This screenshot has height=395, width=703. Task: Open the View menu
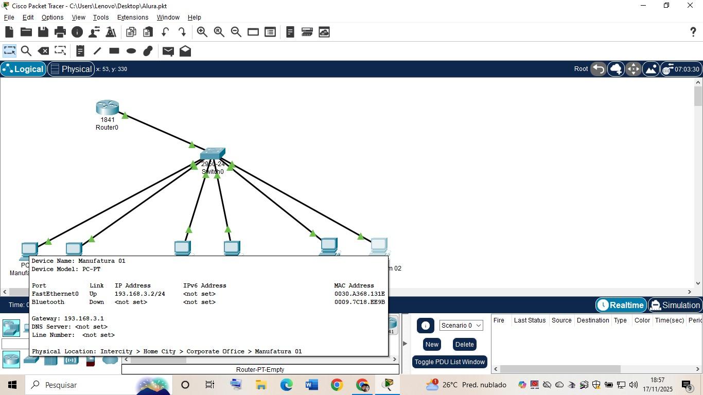[78, 17]
